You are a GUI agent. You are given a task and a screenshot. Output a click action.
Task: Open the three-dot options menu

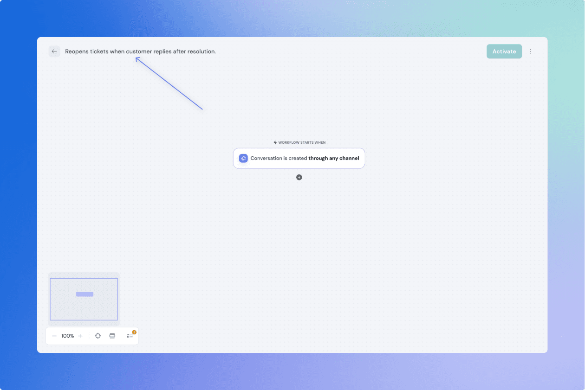tap(531, 51)
